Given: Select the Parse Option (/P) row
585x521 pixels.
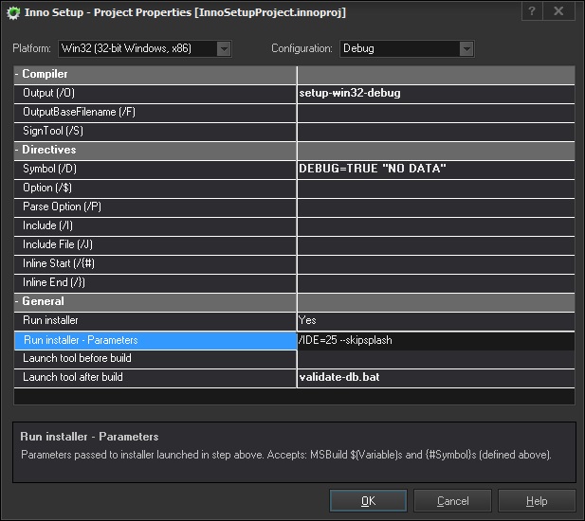Looking at the screenshot, I should click(x=155, y=207).
